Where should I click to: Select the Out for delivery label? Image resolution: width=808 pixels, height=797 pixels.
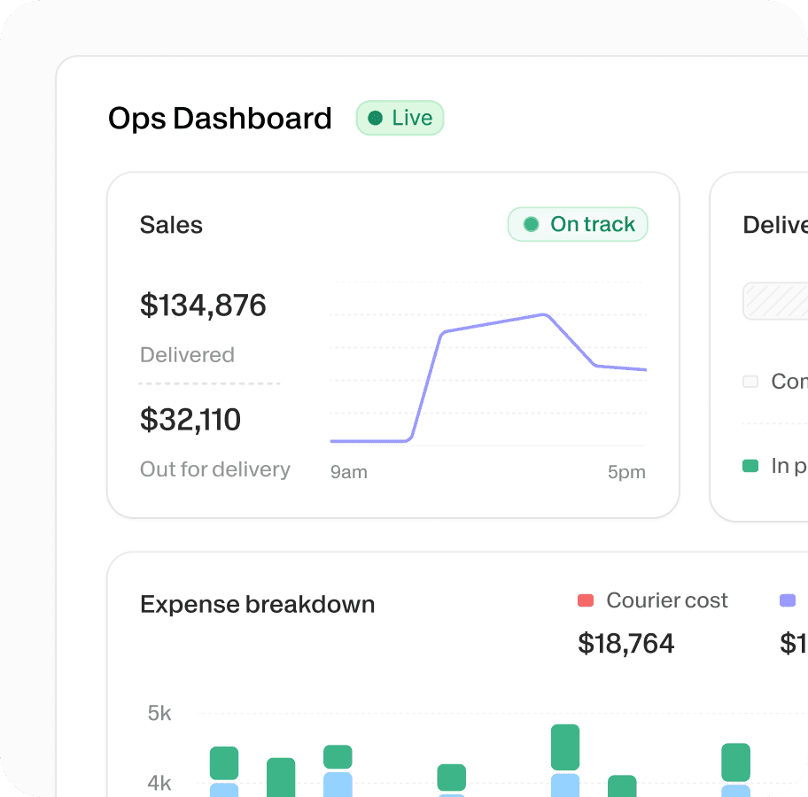pyautogui.click(x=215, y=469)
